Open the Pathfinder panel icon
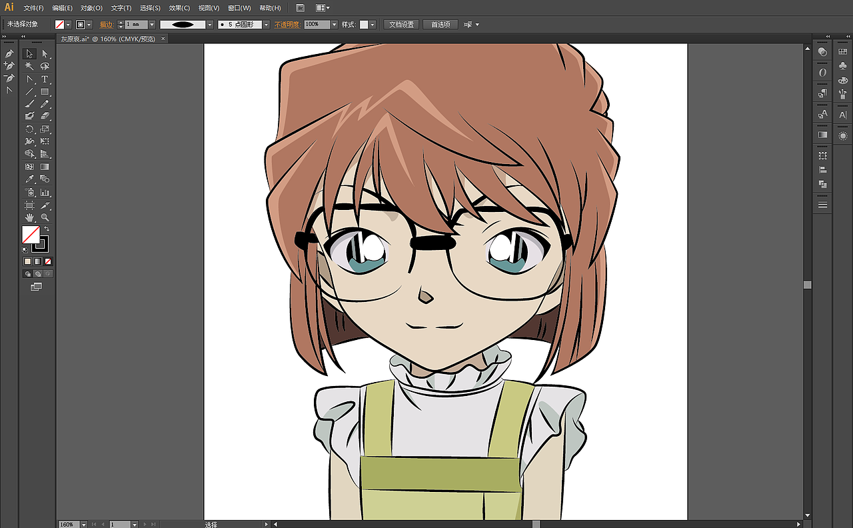The image size is (853, 528). [x=823, y=184]
